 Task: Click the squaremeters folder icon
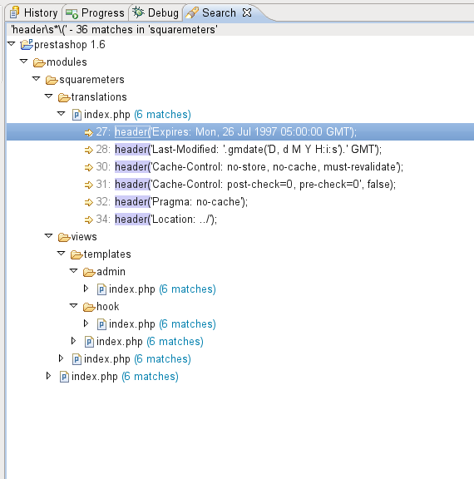coord(52,80)
